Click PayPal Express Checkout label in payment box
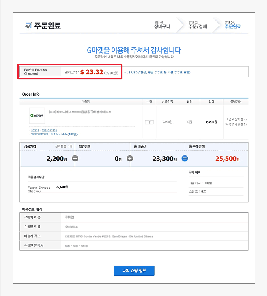This screenshot has height=296, width=267. (x=35, y=71)
